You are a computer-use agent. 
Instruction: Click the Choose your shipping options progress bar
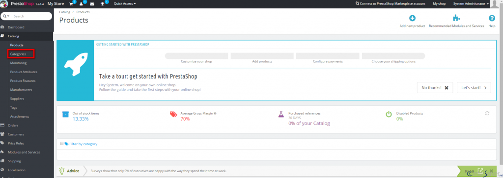pyautogui.click(x=393, y=56)
